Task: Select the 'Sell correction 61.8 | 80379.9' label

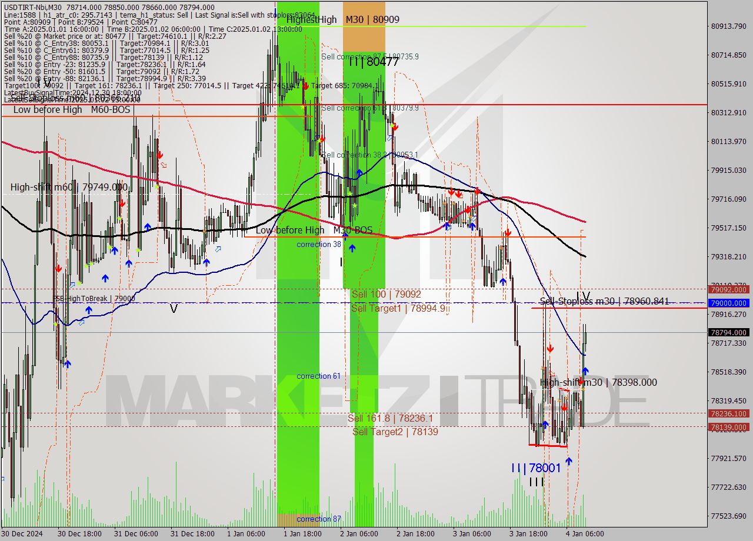Action: (370, 108)
